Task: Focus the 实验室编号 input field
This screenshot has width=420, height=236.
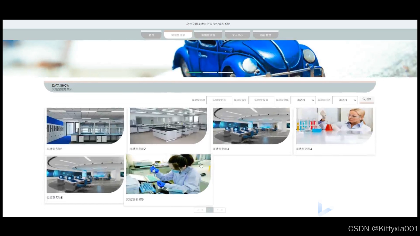Action: 261,100
